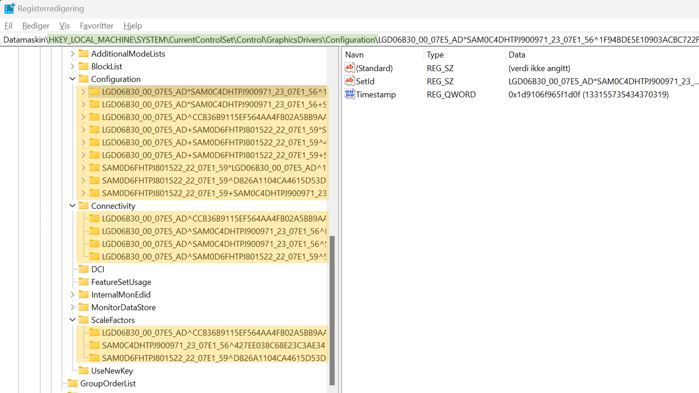Screen dimensions: 699x393
Task: Click the key tree vertical scrollbar thumb
Action: coord(332,311)
